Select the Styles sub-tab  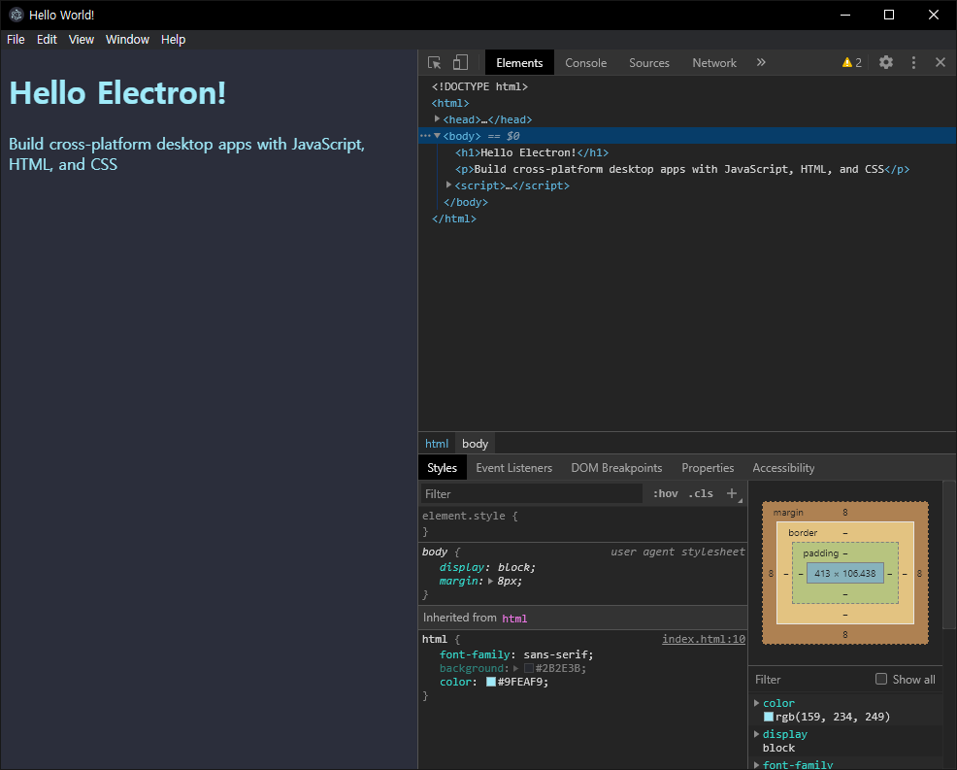click(442, 468)
